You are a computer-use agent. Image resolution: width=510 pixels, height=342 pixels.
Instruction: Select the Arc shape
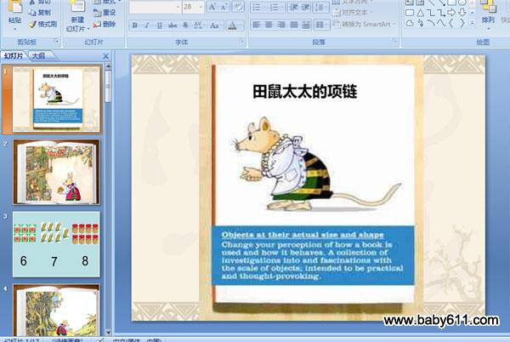click(431, 24)
